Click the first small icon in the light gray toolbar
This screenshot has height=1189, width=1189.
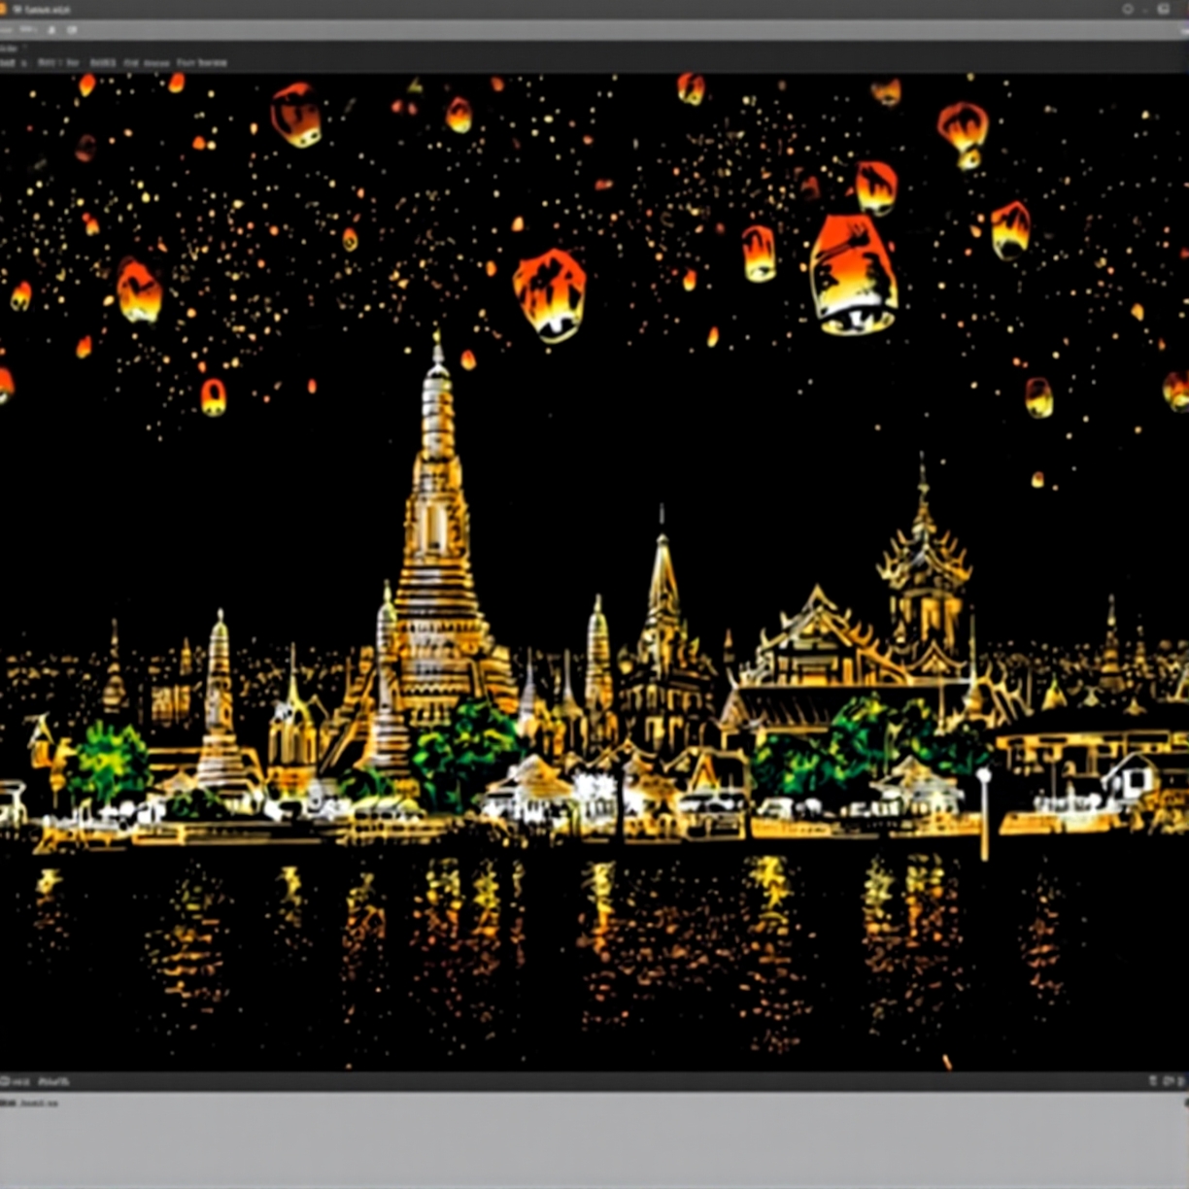pos(51,30)
